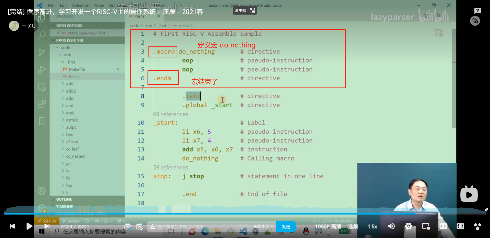Play the paused video
The width and height of the screenshot is (490, 238).
29,226
